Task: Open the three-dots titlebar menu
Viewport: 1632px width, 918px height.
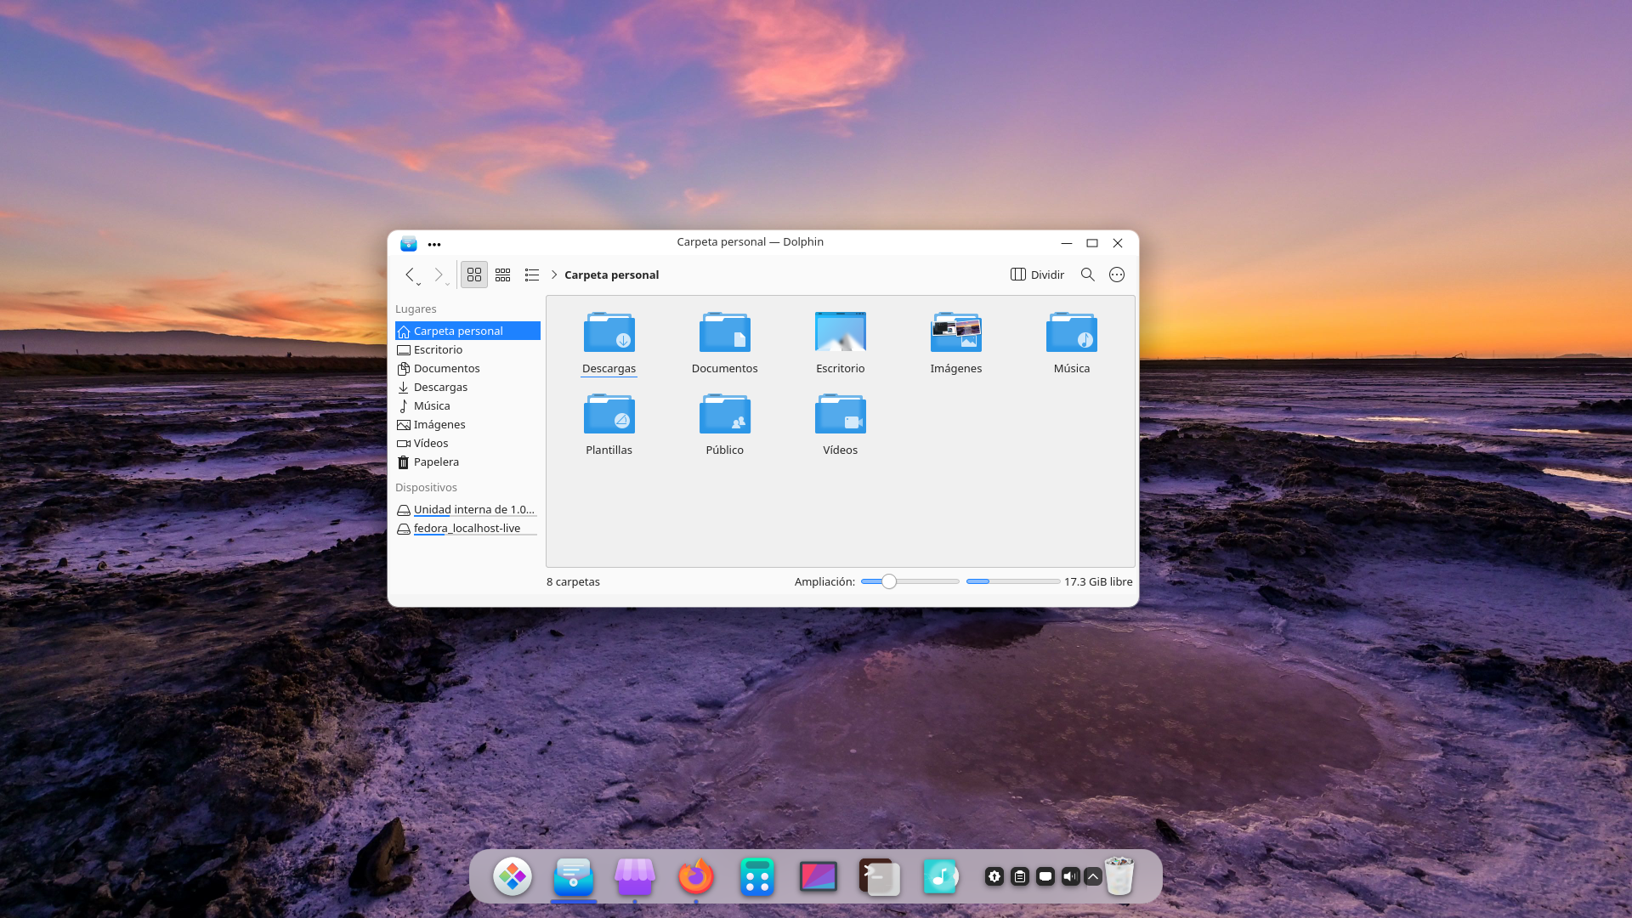Action: click(434, 244)
